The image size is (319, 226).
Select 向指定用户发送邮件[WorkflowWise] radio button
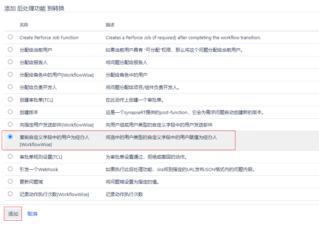pos(10,124)
